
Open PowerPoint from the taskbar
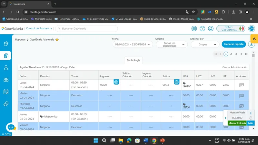[163, 140]
